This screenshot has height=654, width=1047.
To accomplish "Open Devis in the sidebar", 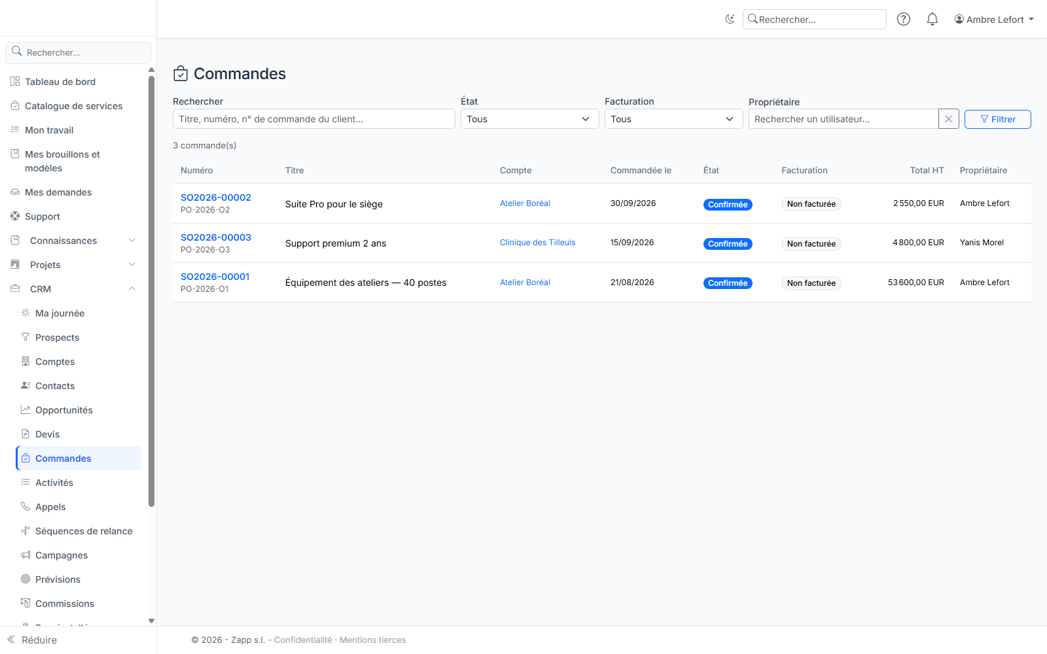I will [x=79, y=434].
